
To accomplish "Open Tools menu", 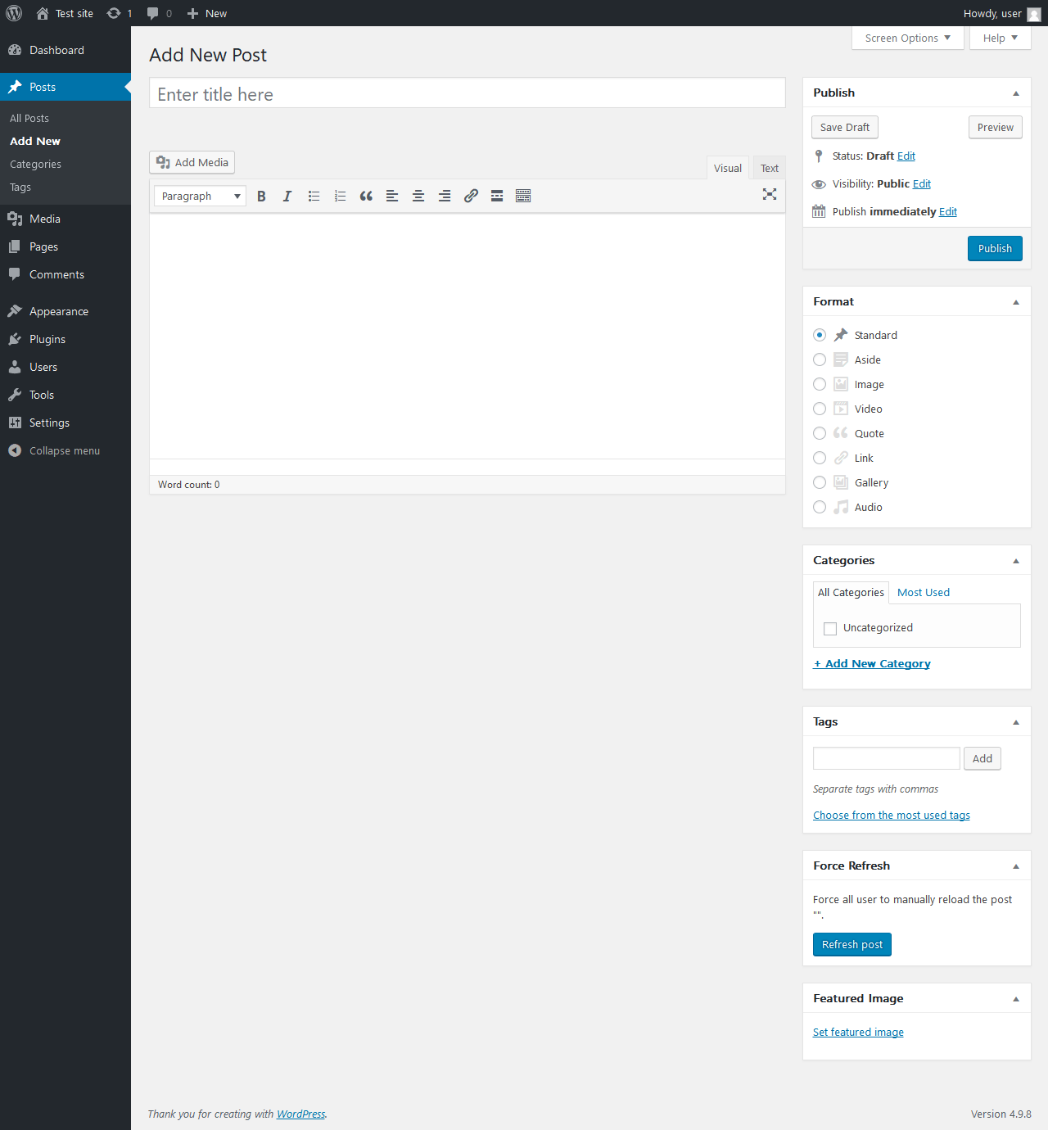I will [x=65, y=395].
